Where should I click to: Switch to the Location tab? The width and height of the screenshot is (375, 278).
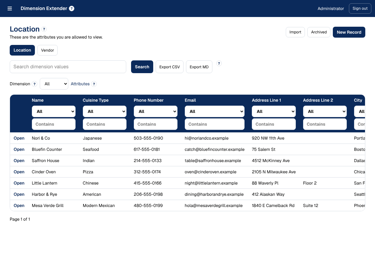coord(22,50)
